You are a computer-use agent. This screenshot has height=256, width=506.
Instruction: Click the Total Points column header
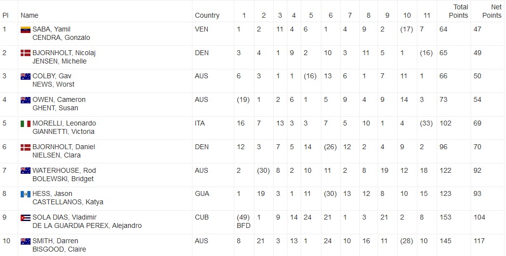pos(458,11)
